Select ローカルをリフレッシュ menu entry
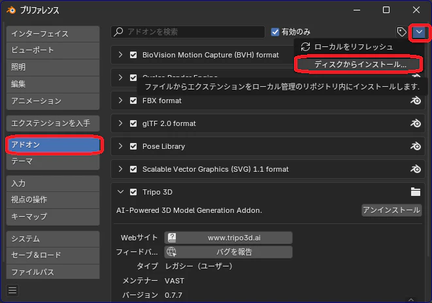The height and width of the screenshot is (303, 432). (358, 47)
